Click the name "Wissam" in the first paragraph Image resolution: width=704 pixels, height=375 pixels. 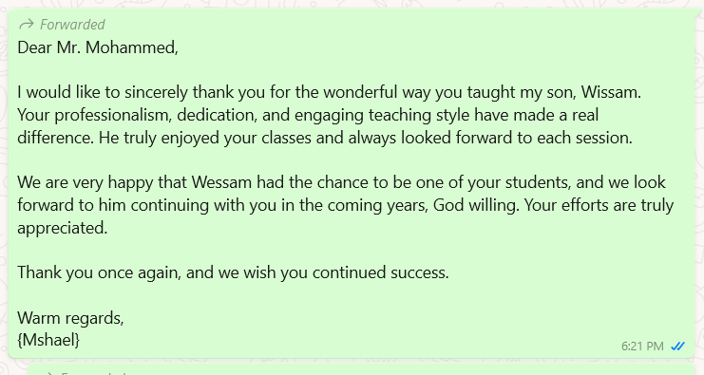coord(611,92)
